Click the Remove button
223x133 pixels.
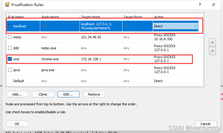pos(94,94)
